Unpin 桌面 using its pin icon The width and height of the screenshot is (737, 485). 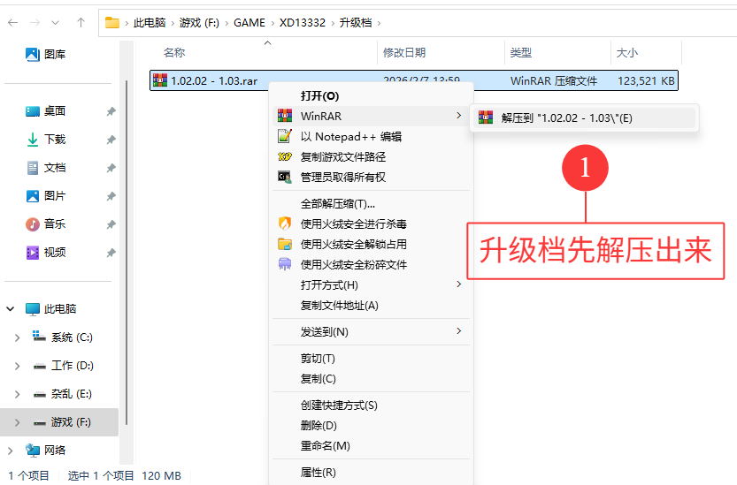pyautogui.click(x=111, y=111)
